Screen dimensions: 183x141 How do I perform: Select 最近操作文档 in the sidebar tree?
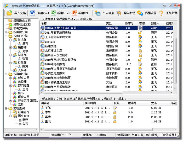pyautogui.click(x=22, y=20)
